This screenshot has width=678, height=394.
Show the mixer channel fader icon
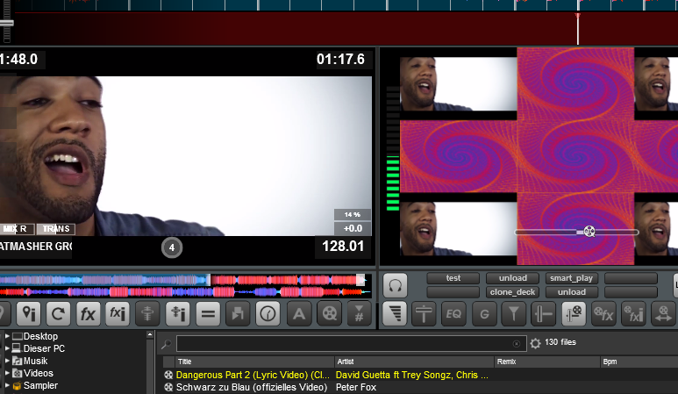pos(424,313)
